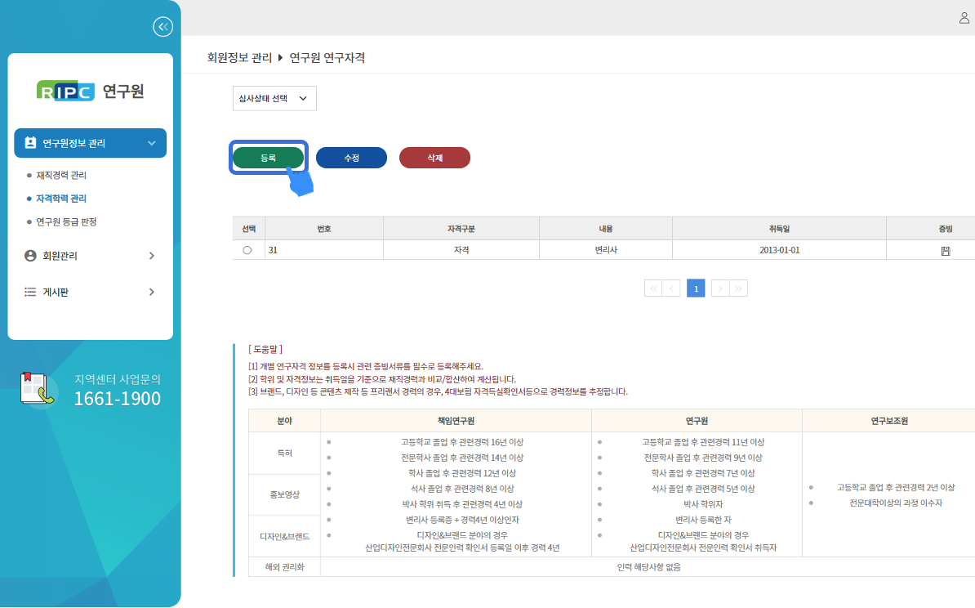Open the proof file save icon in row 31
This screenshot has height=608, width=975.
pyautogui.click(x=946, y=250)
